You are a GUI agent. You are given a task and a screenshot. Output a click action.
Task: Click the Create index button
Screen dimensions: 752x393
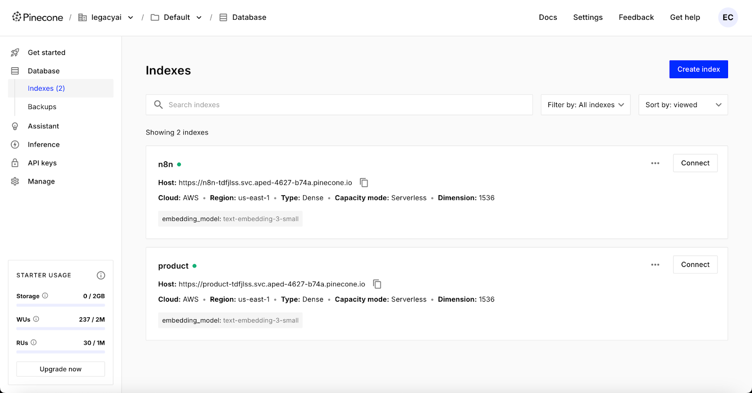point(698,69)
